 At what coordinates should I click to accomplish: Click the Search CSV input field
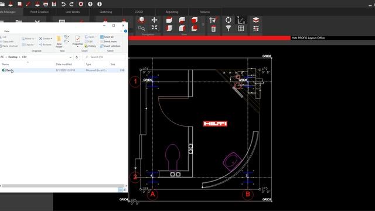point(104,57)
